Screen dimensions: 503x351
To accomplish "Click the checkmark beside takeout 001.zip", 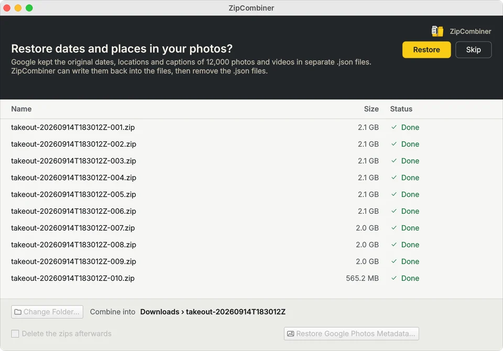I will tap(394, 127).
